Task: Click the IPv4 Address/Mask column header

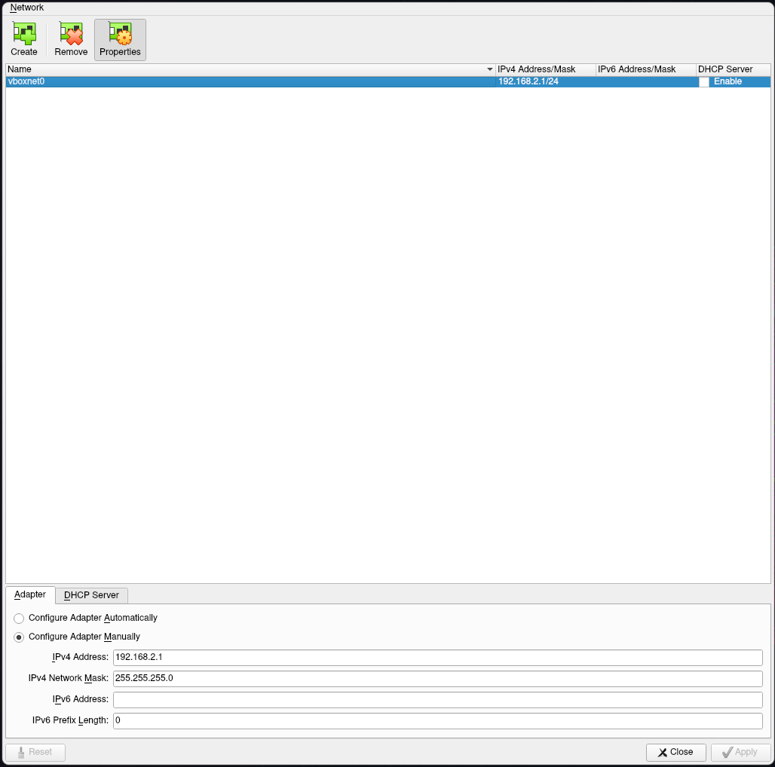Action: coord(544,69)
